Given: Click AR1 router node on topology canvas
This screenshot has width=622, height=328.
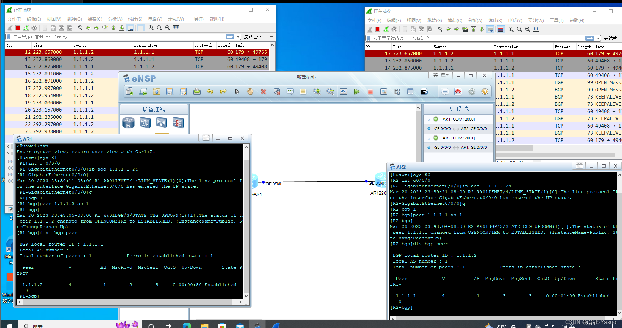Looking at the screenshot, I should (255, 181).
